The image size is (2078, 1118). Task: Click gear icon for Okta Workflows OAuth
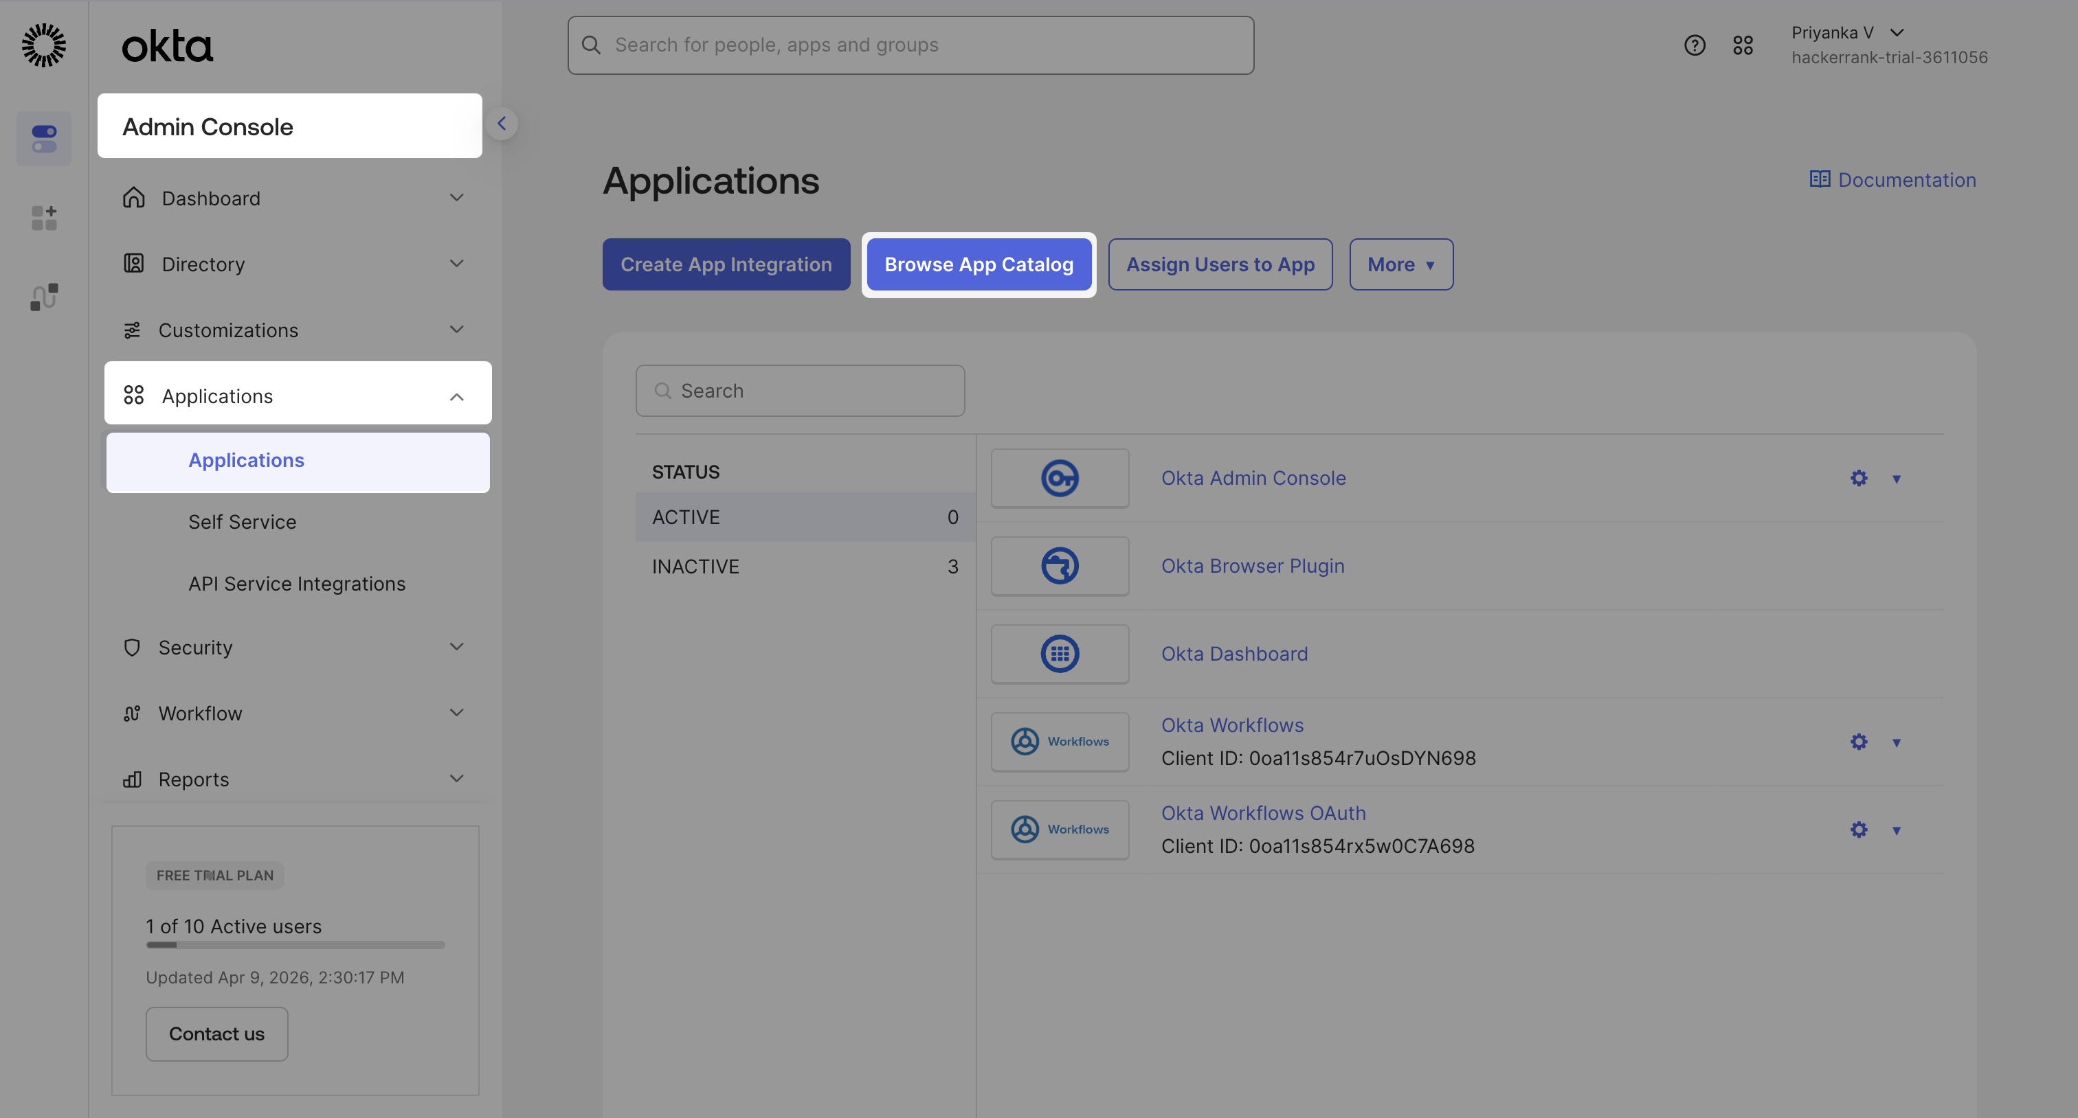1859,830
